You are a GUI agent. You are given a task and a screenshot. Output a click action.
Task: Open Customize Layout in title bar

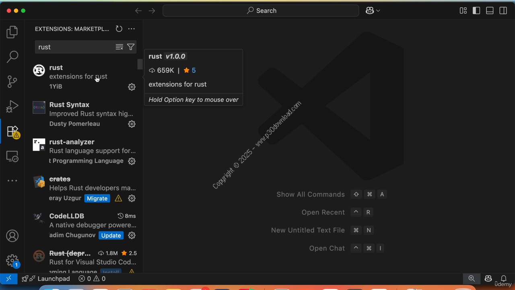pyautogui.click(x=463, y=11)
